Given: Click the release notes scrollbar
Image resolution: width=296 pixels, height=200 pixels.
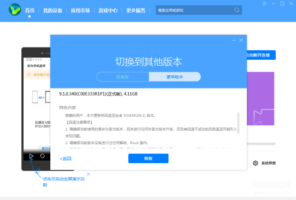Looking at the screenshot, I should click(x=238, y=123).
